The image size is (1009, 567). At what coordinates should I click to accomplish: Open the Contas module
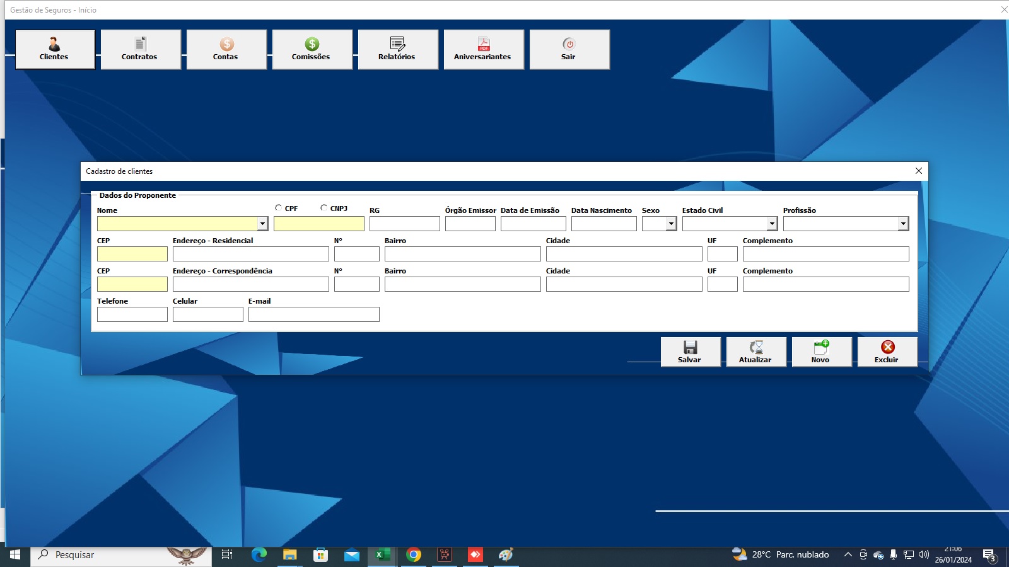pyautogui.click(x=226, y=49)
